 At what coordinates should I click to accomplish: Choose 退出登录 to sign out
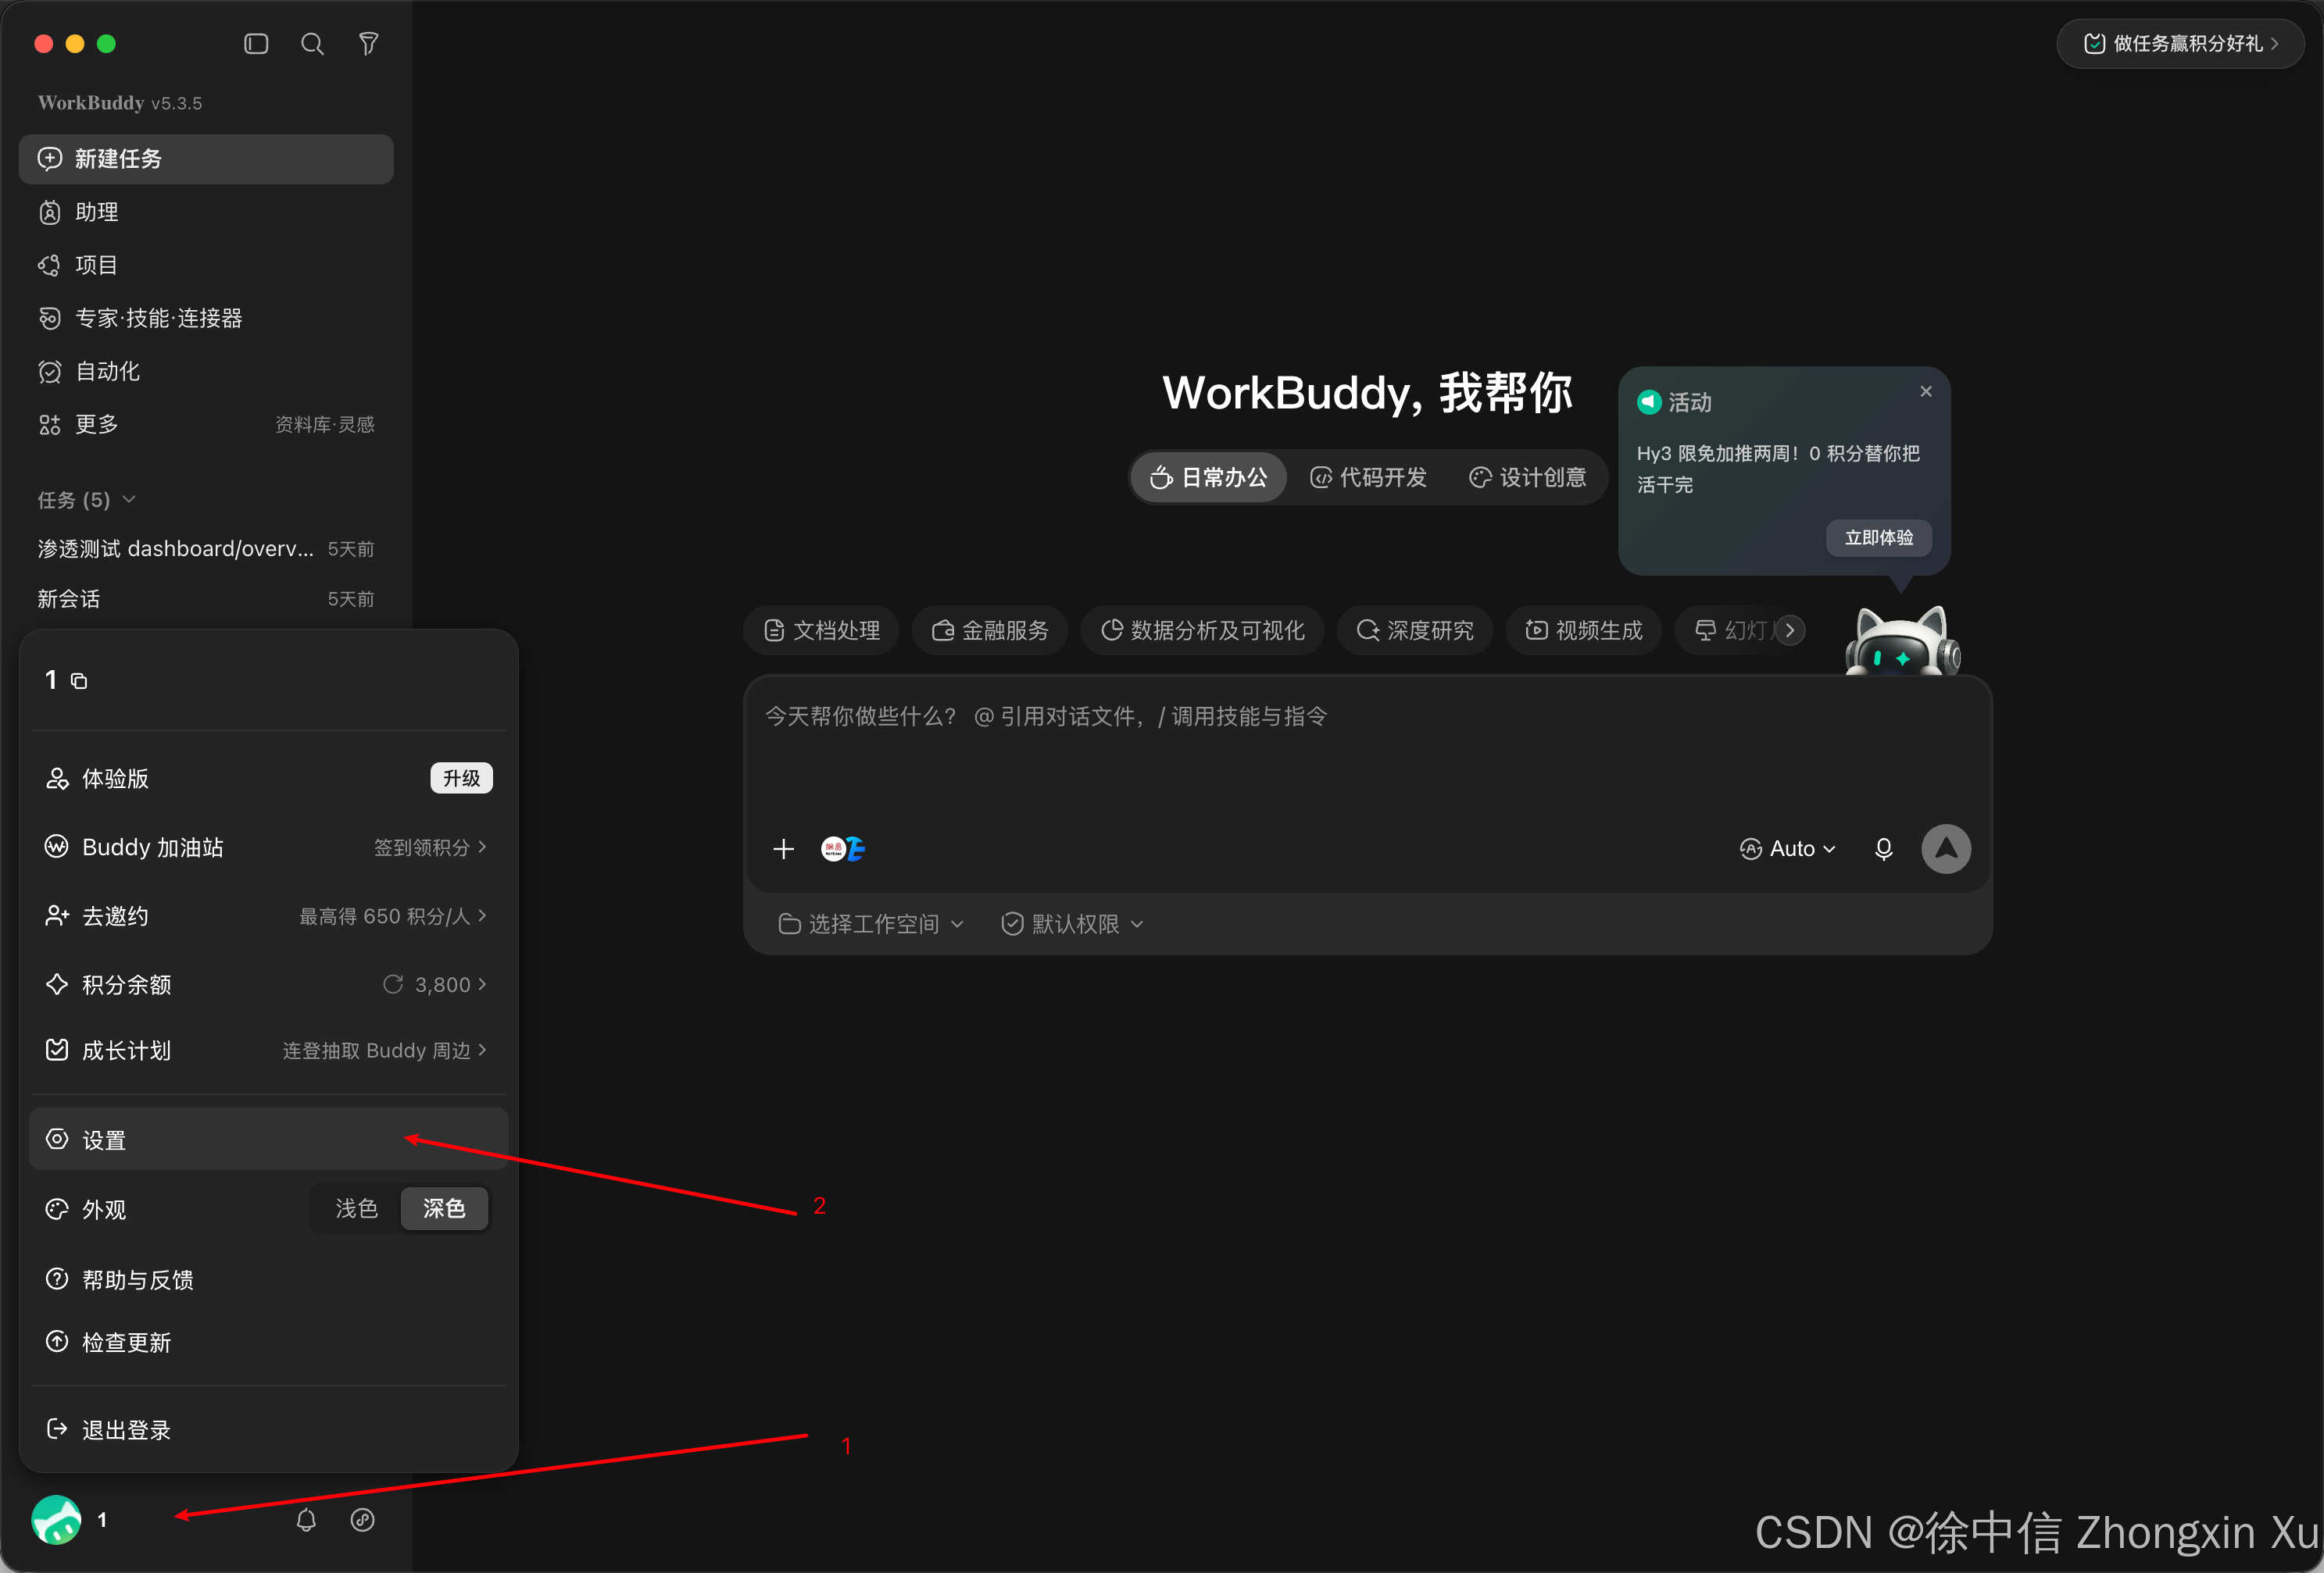click(268, 1430)
